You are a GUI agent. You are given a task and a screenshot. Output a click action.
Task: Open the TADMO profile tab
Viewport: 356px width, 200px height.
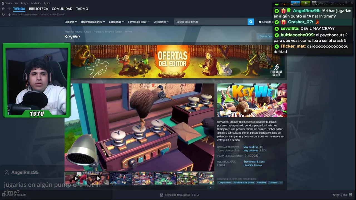82,9
